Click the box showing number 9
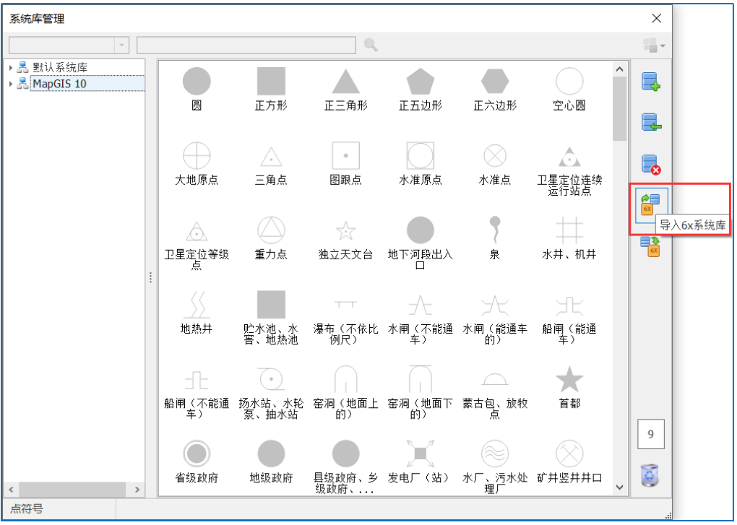737x525 pixels. tap(650, 434)
